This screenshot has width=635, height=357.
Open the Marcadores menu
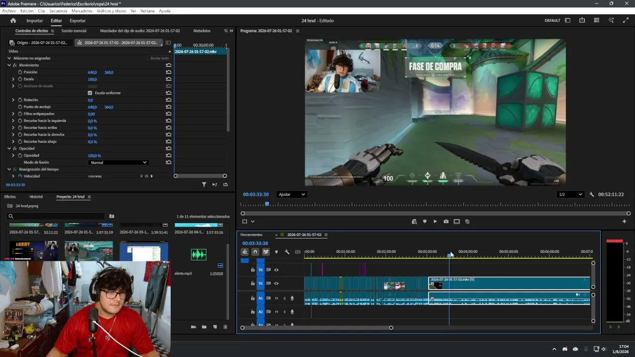tap(82, 11)
